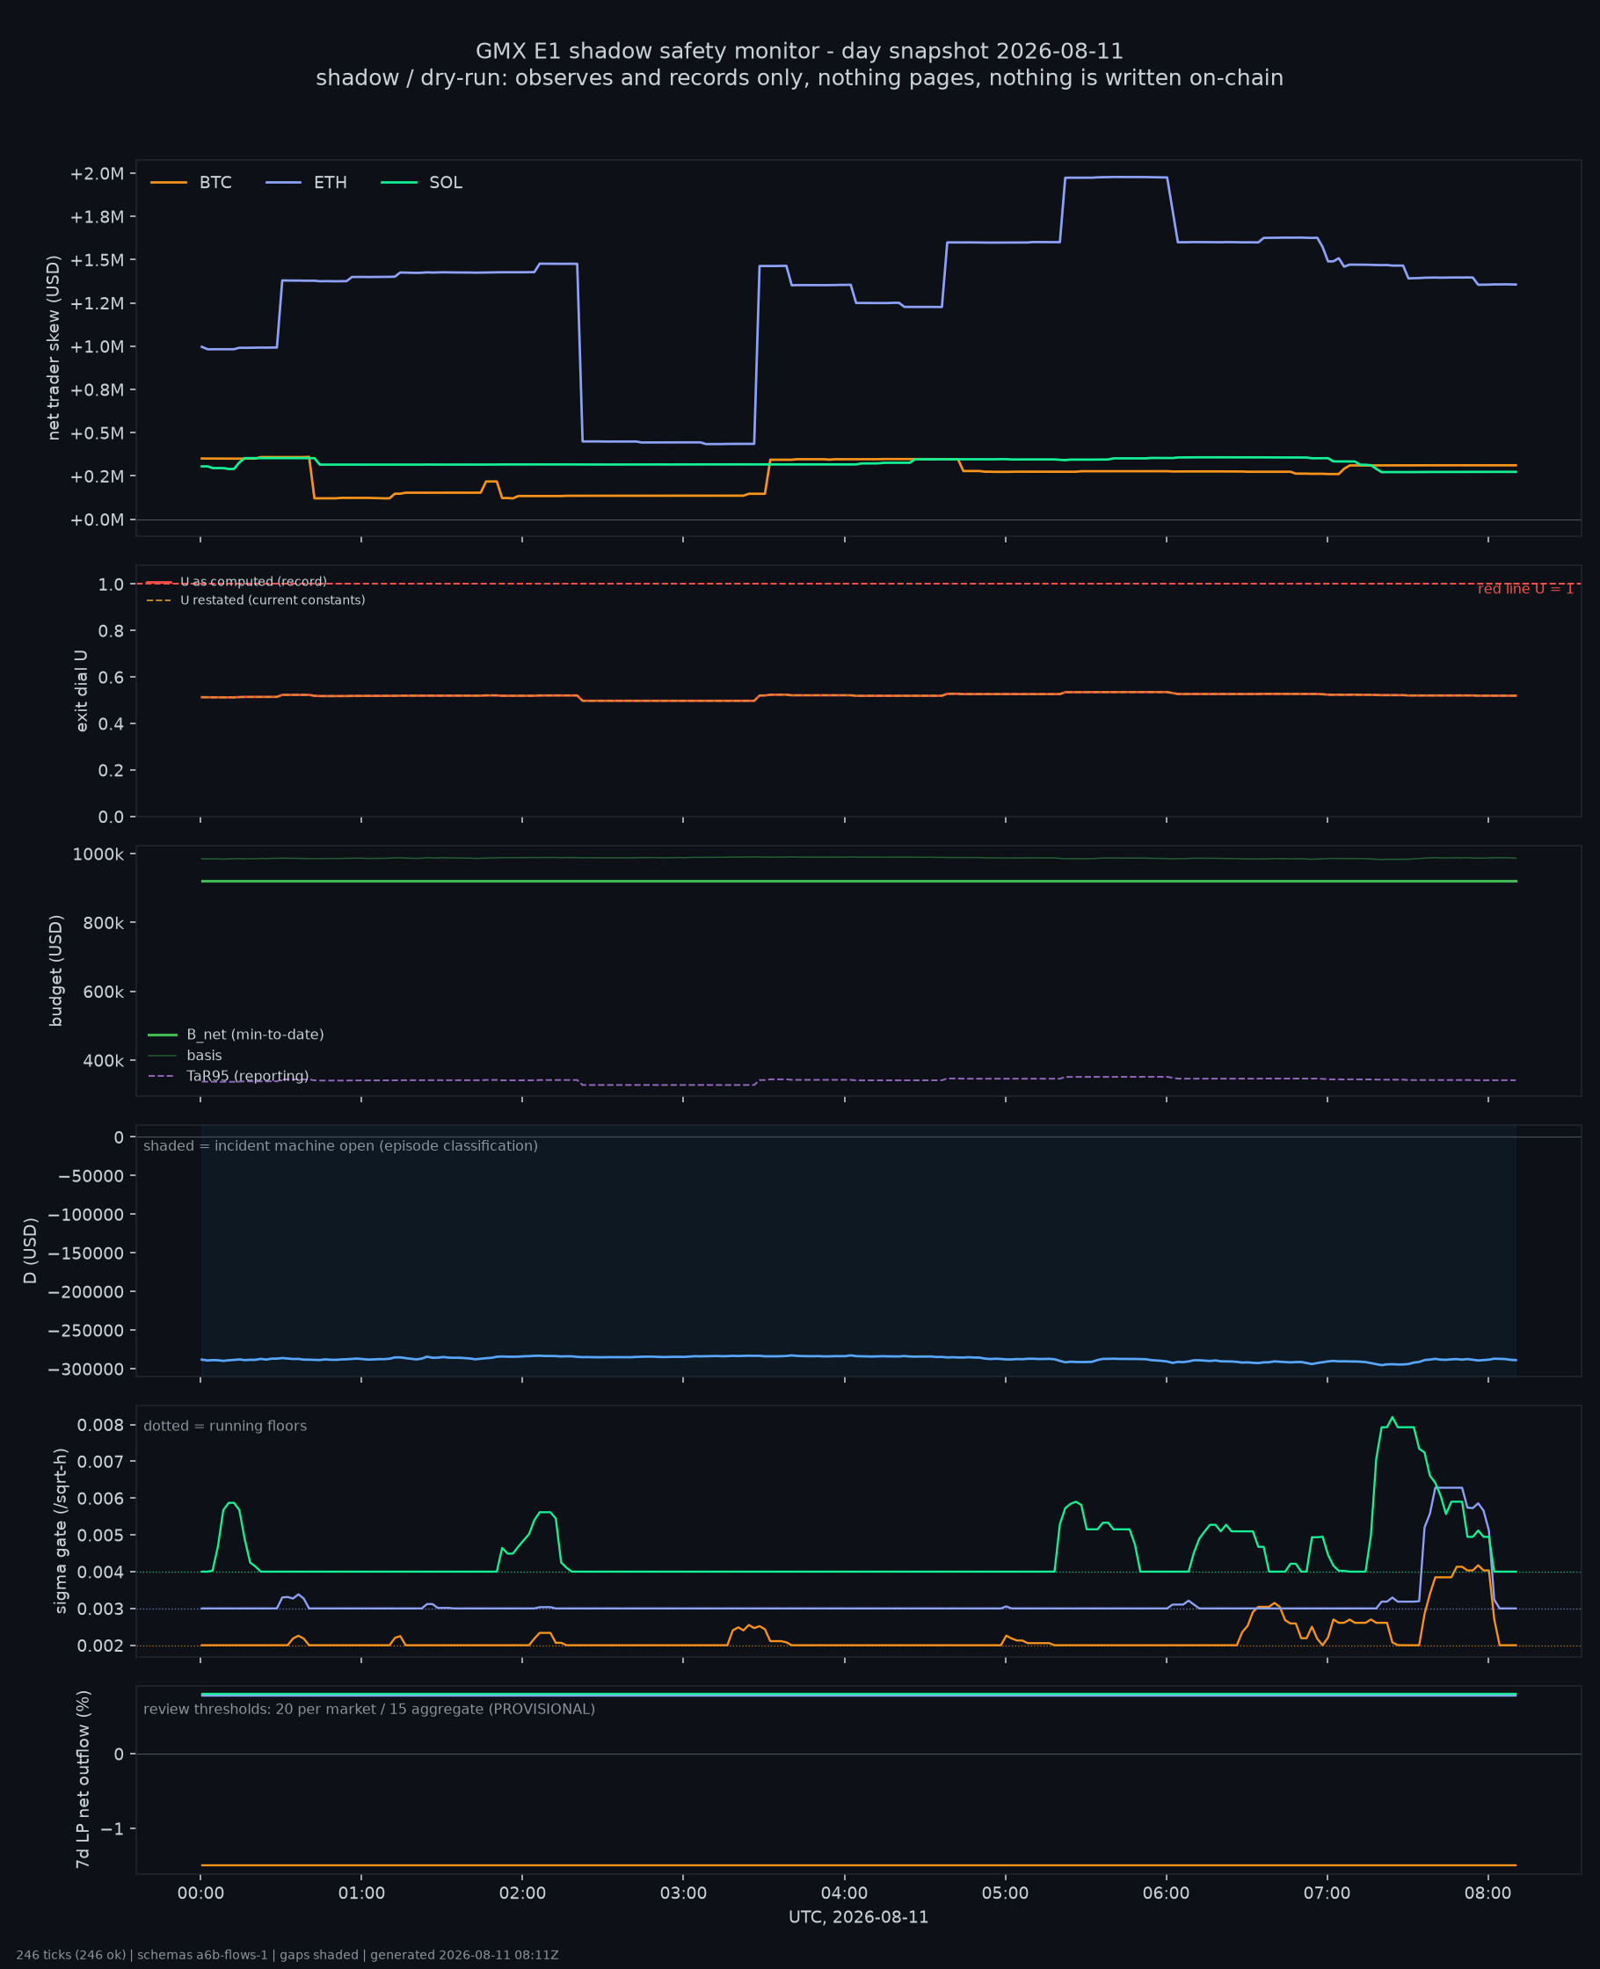
Task: Click the ETH legend label
Action: (330, 183)
